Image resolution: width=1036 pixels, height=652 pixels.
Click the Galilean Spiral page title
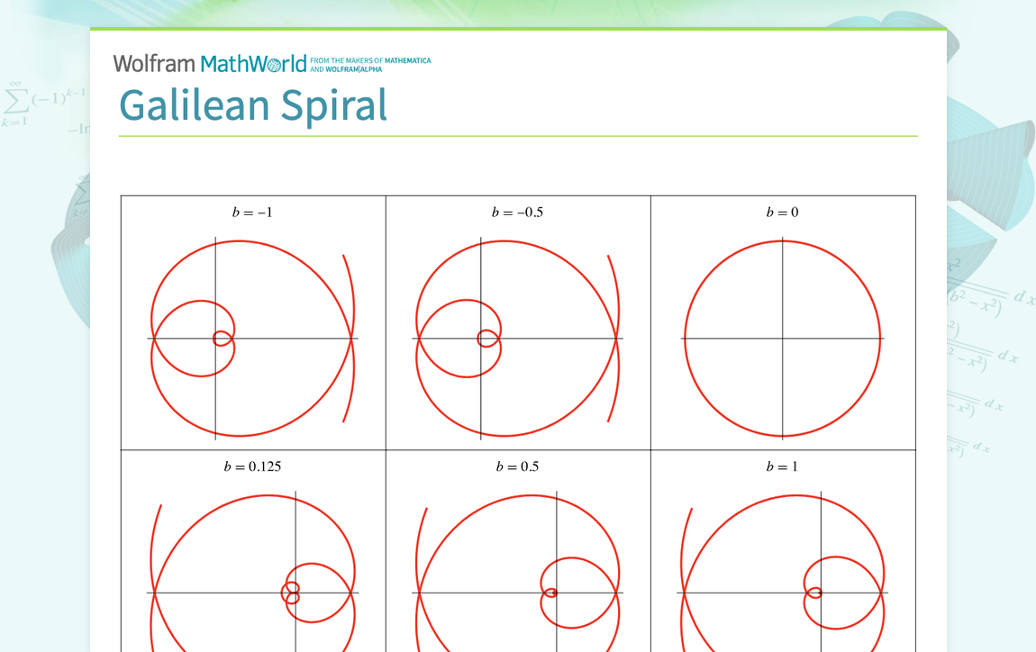pos(253,105)
